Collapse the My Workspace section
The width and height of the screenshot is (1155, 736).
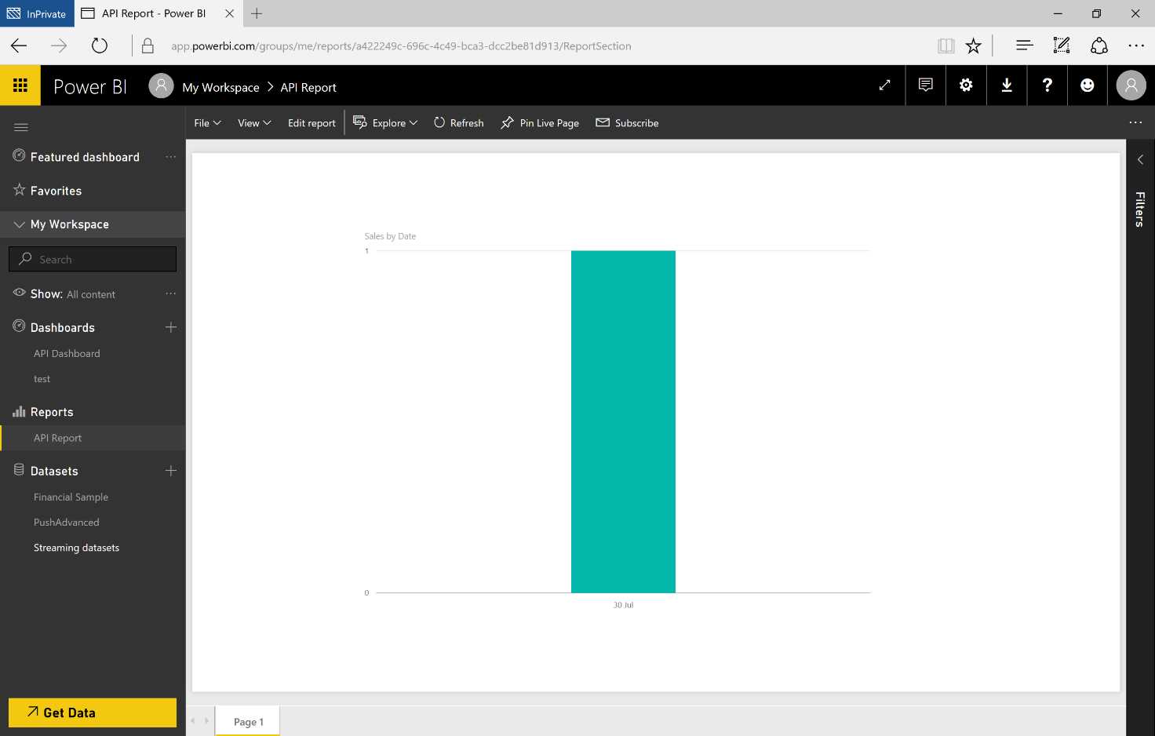19,224
